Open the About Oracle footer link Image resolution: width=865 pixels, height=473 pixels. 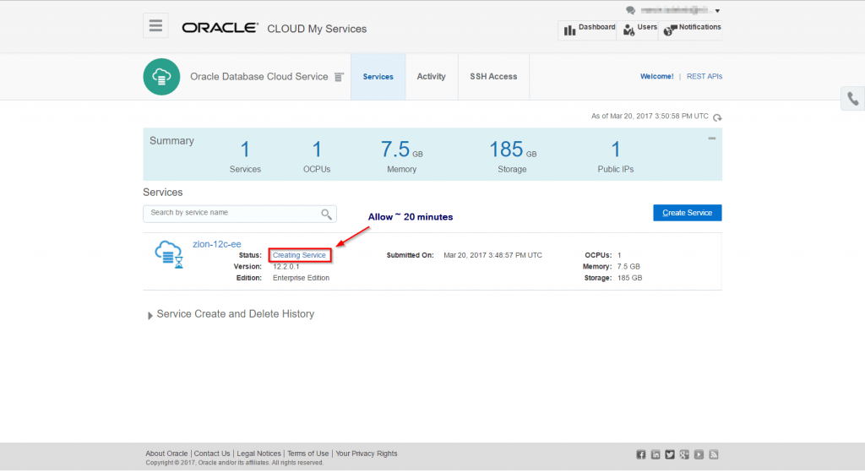(166, 454)
